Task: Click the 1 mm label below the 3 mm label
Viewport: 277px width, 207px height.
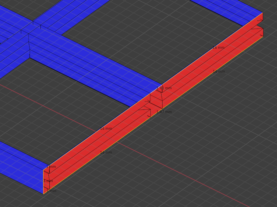Action: (x=51, y=191)
